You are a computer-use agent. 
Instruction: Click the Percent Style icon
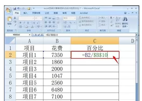[x=70, y=23]
